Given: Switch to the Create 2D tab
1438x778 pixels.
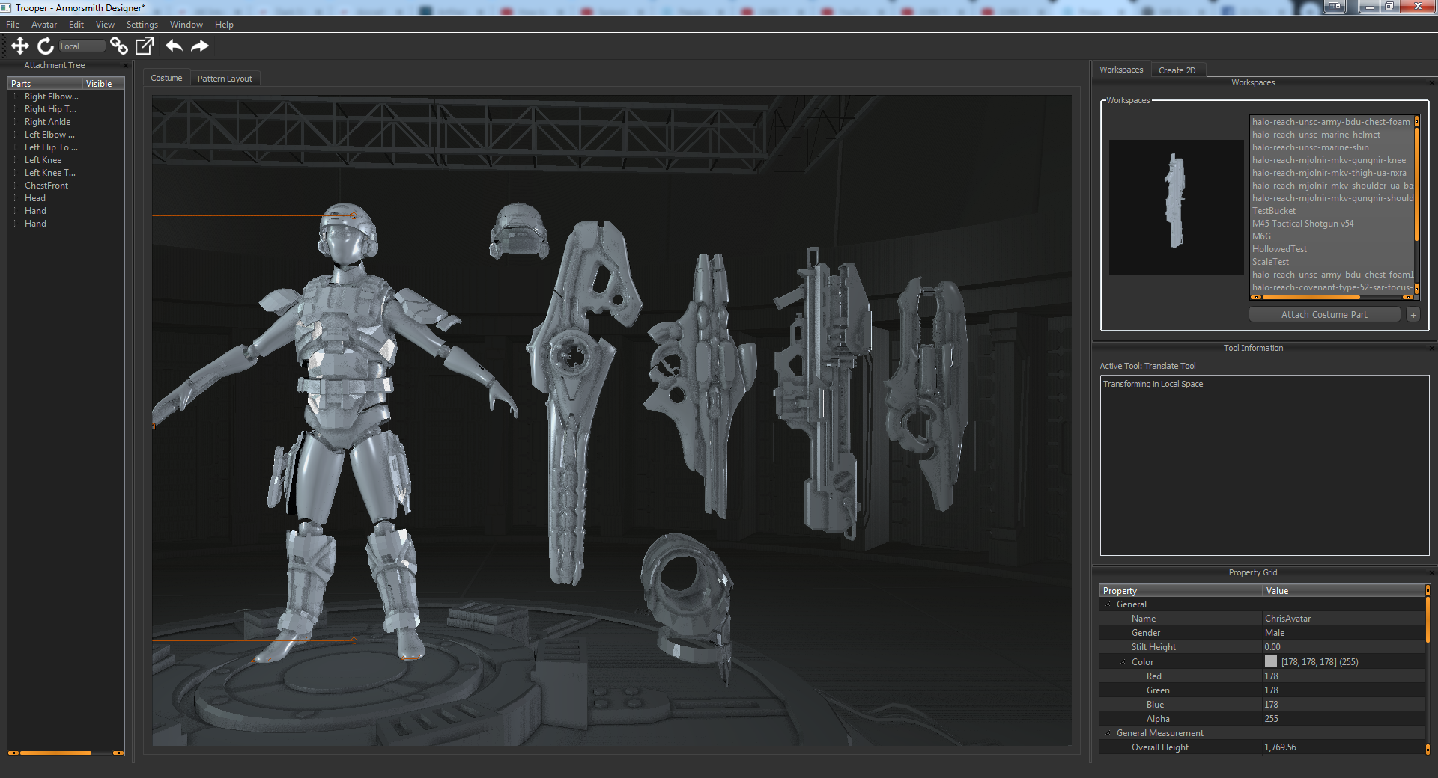Looking at the screenshot, I should (x=1177, y=70).
